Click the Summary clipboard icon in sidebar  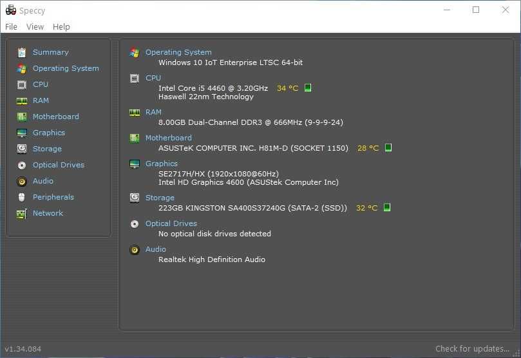pos(22,52)
